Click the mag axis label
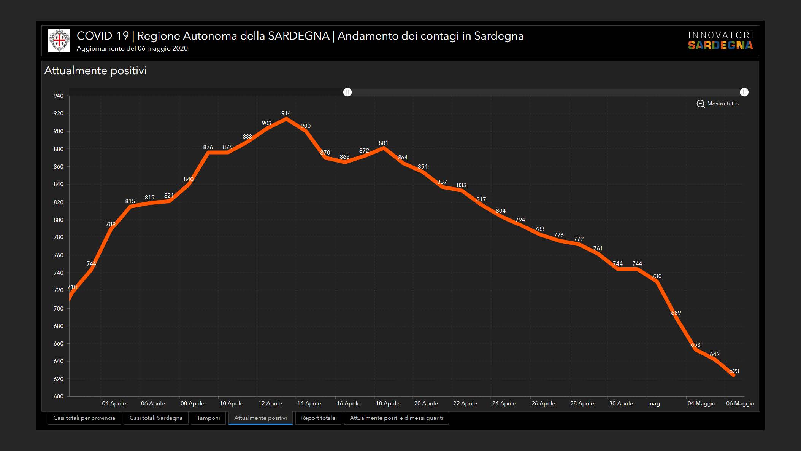The image size is (801, 451). pos(654,403)
